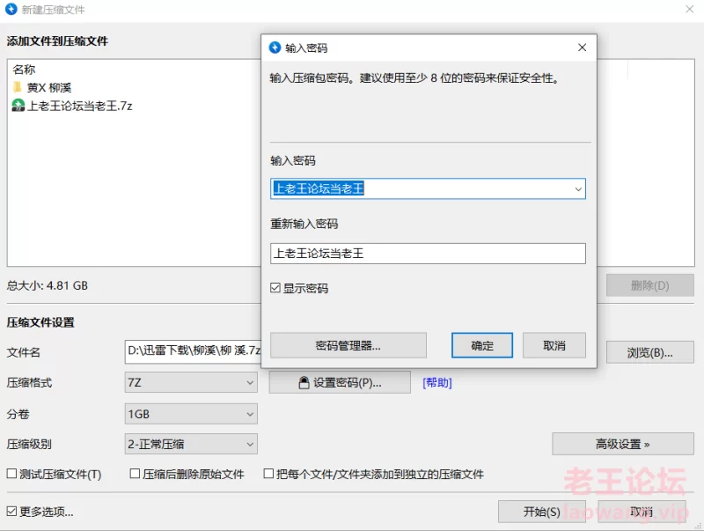Open the 分卷 1GB dropdown
This screenshot has width=704, height=531.
(191, 414)
